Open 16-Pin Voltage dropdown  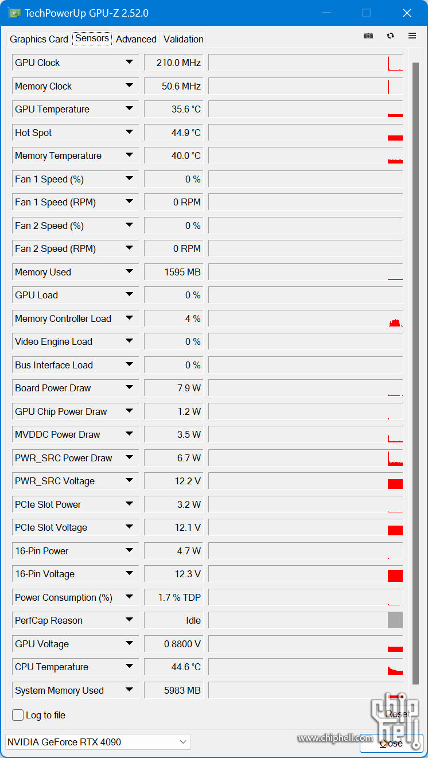129,574
